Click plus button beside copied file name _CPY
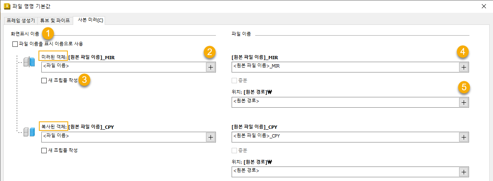 point(464,137)
